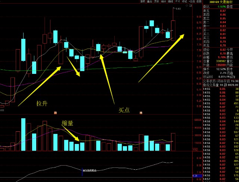Select the 画线 line drawing tool
This screenshot has width=239, height=182.
click(170, 1)
